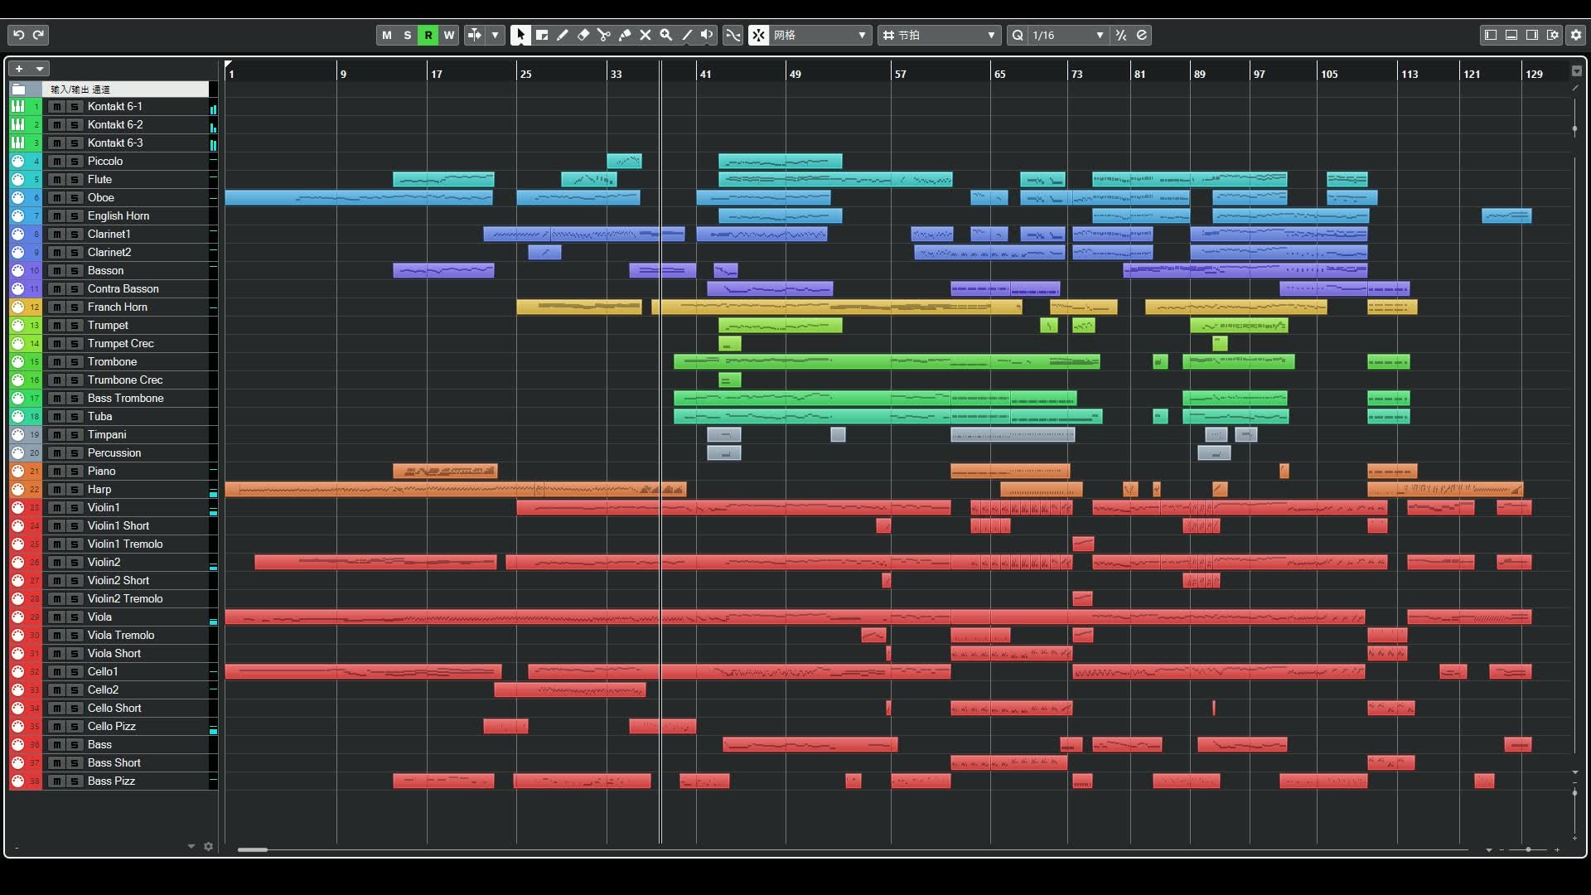Click the Harp MIDI track icon
Image resolution: width=1591 pixels, height=895 pixels.
(18, 489)
